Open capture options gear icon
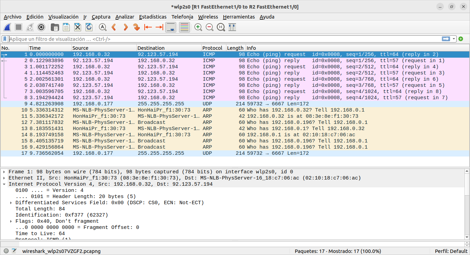The height and width of the screenshot is (255, 470). click(41, 27)
